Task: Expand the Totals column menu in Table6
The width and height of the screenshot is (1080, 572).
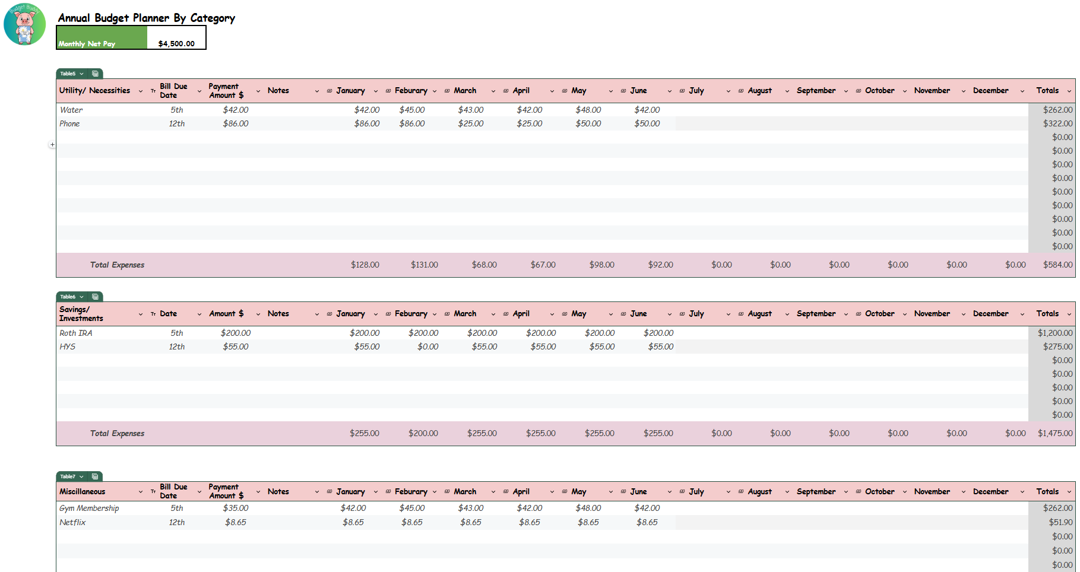Action: point(1068,314)
